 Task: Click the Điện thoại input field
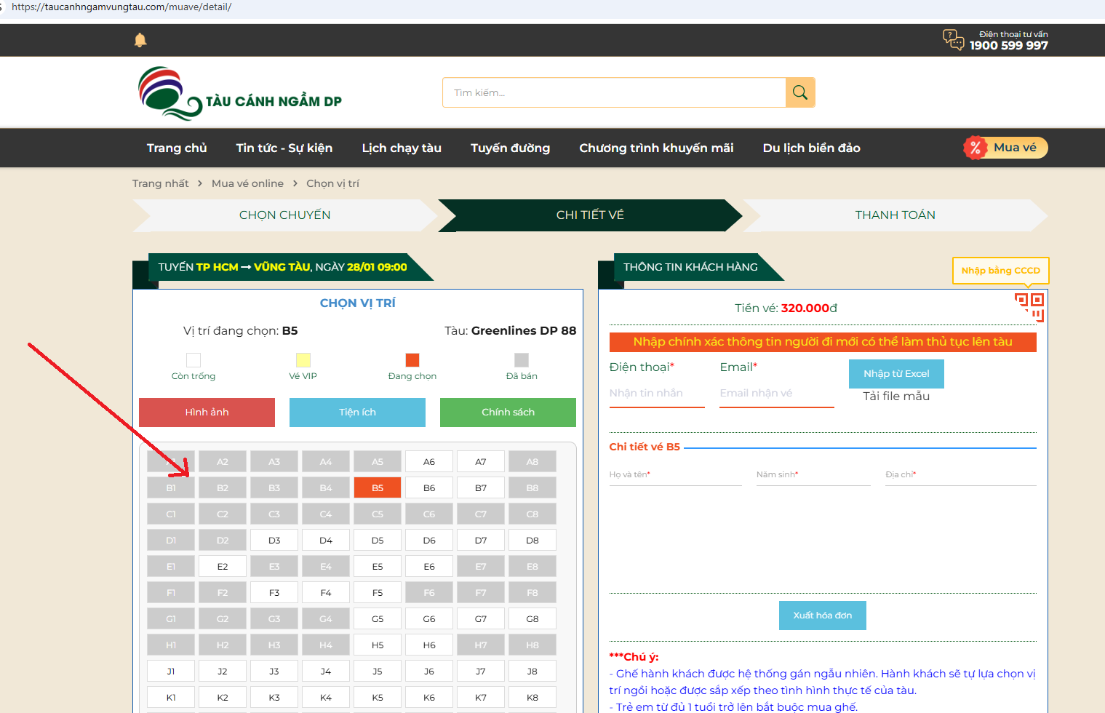click(656, 393)
